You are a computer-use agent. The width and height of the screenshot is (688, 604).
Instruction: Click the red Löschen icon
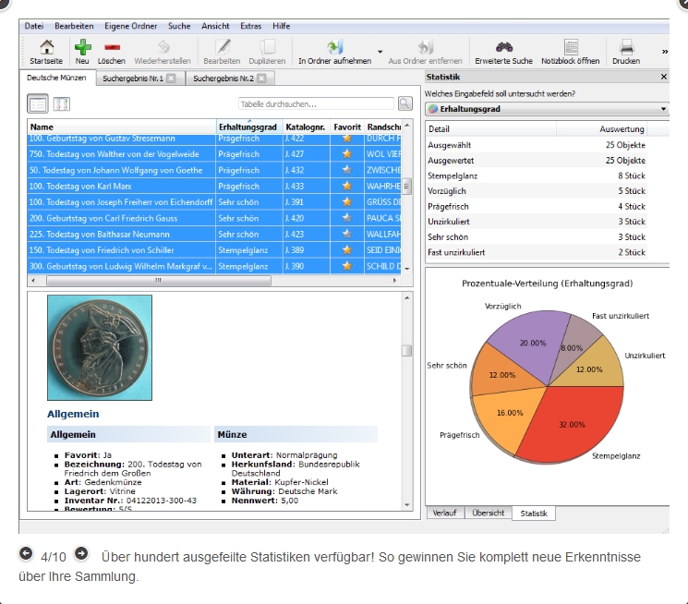click(112, 47)
